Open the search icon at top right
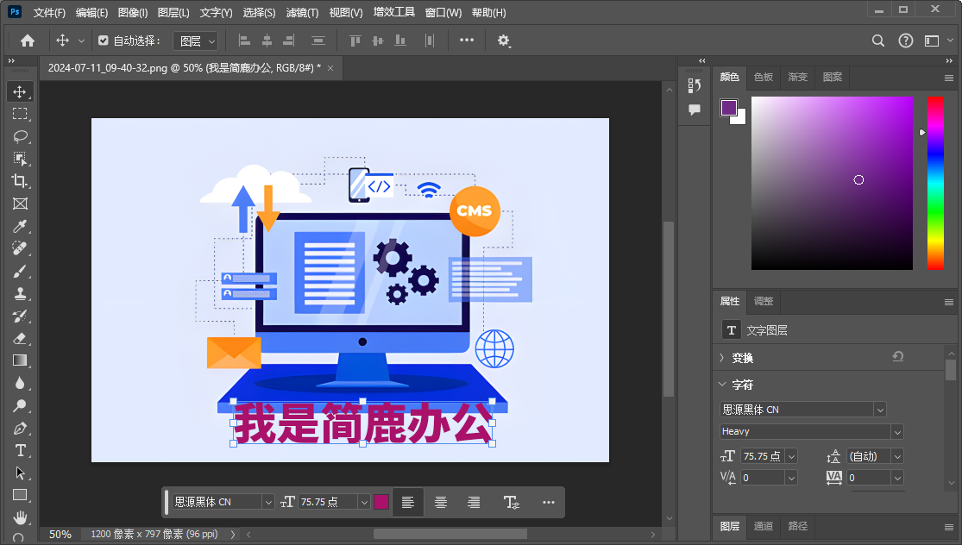Image resolution: width=962 pixels, height=545 pixels. pyautogui.click(x=878, y=41)
